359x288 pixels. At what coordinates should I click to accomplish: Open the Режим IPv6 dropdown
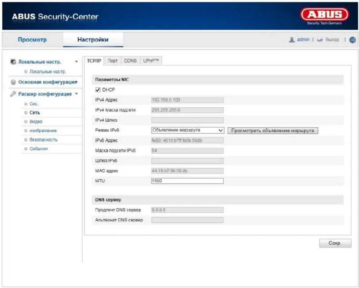187,131
